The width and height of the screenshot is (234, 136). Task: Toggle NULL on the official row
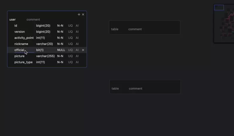click(x=61, y=50)
